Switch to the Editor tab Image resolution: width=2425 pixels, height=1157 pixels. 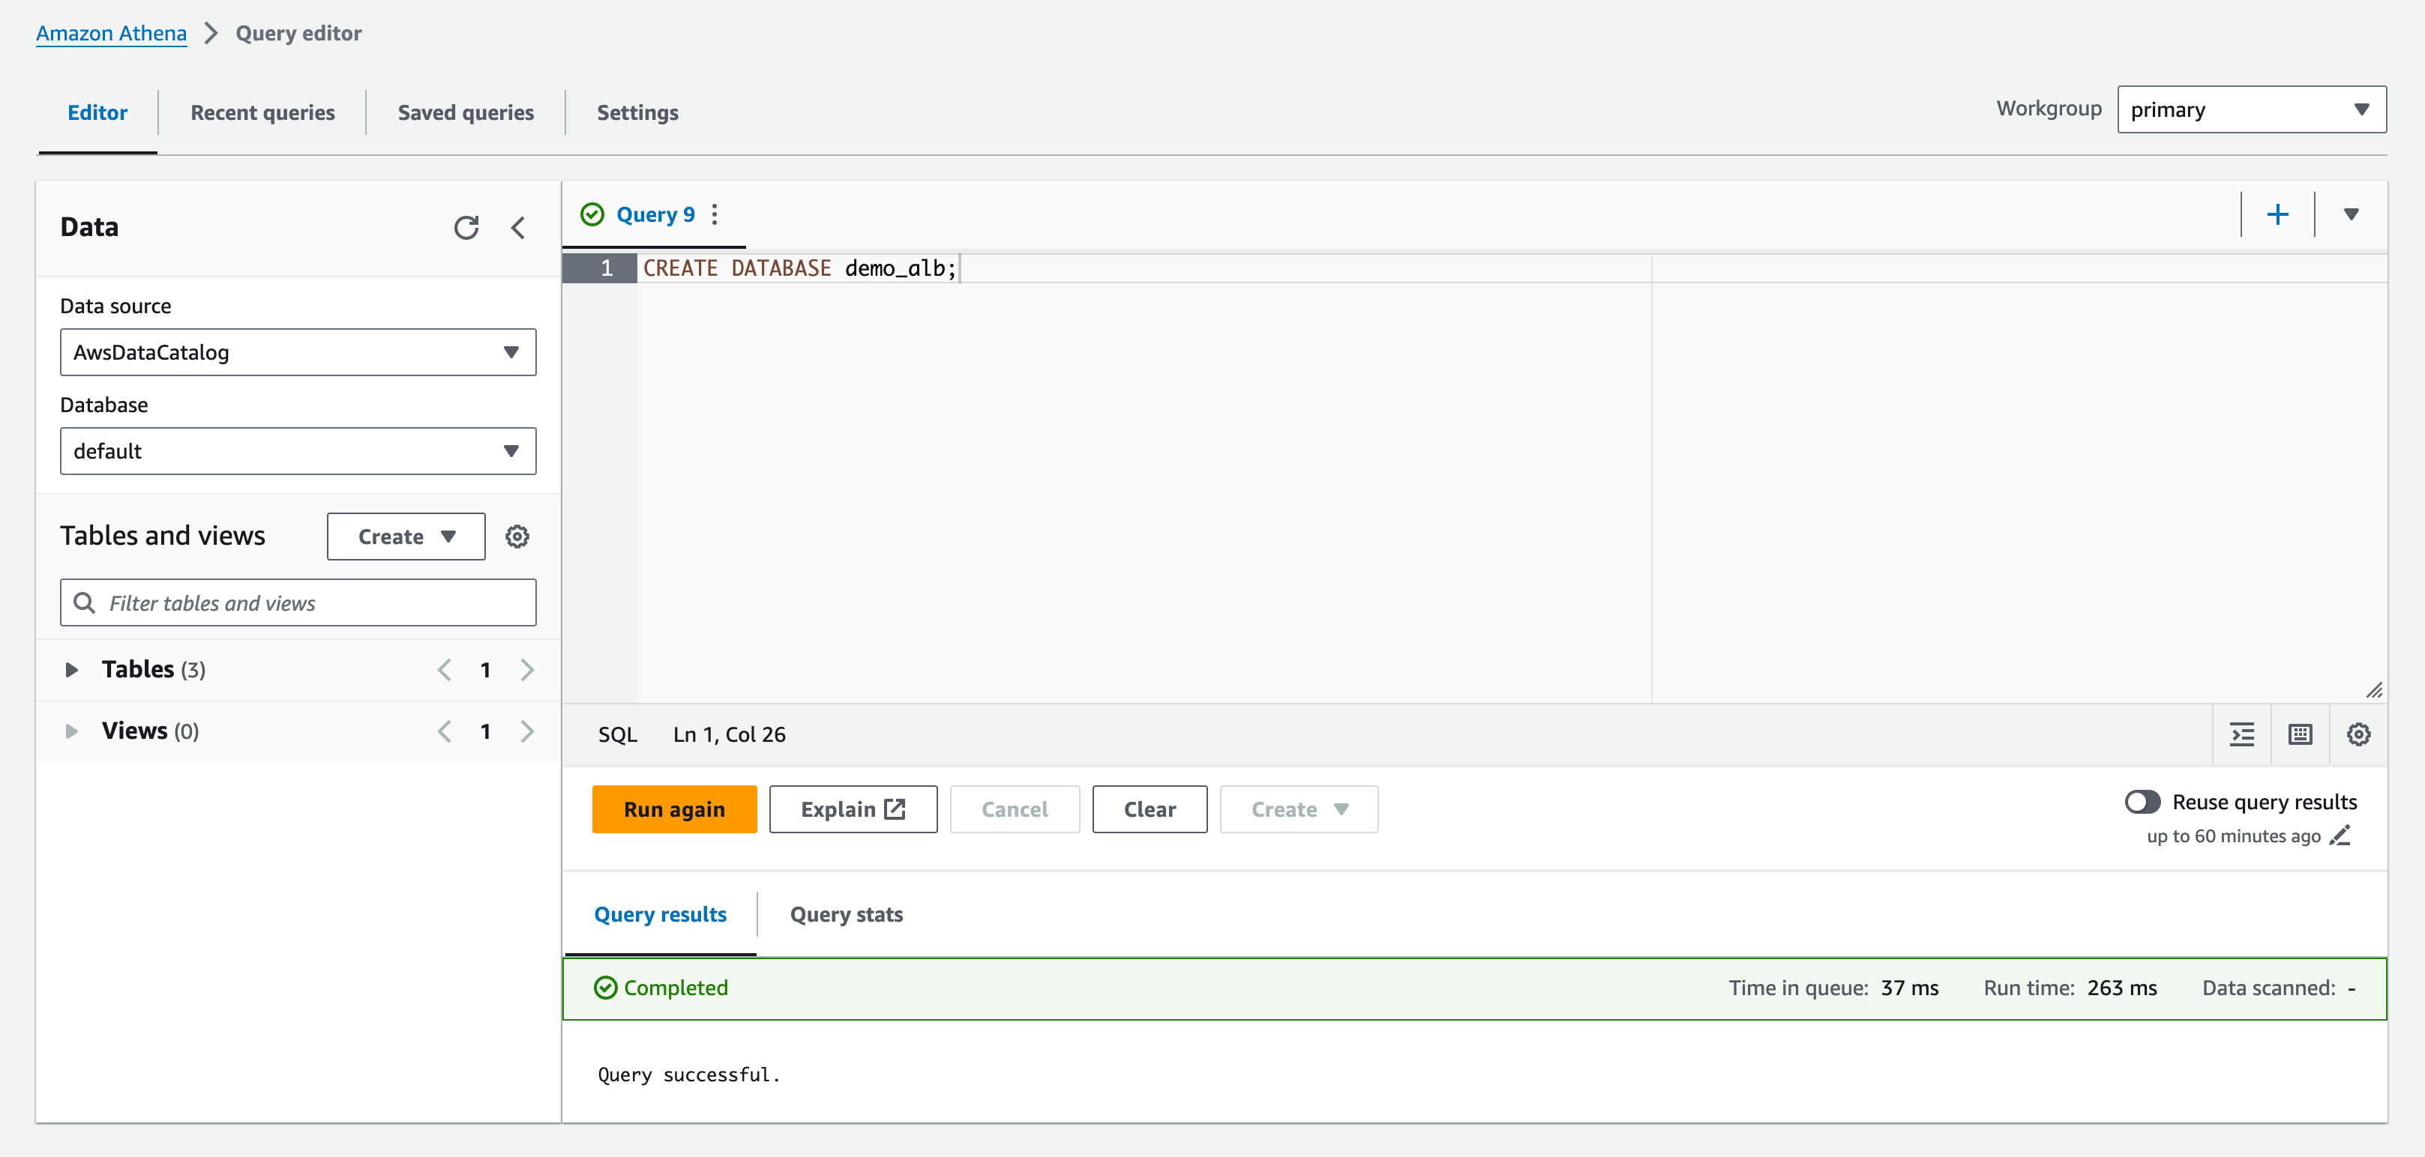pyautogui.click(x=97, y=113)
